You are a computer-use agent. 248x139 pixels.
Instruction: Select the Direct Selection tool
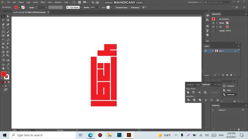pyautogui.click(x=8, y=16)
